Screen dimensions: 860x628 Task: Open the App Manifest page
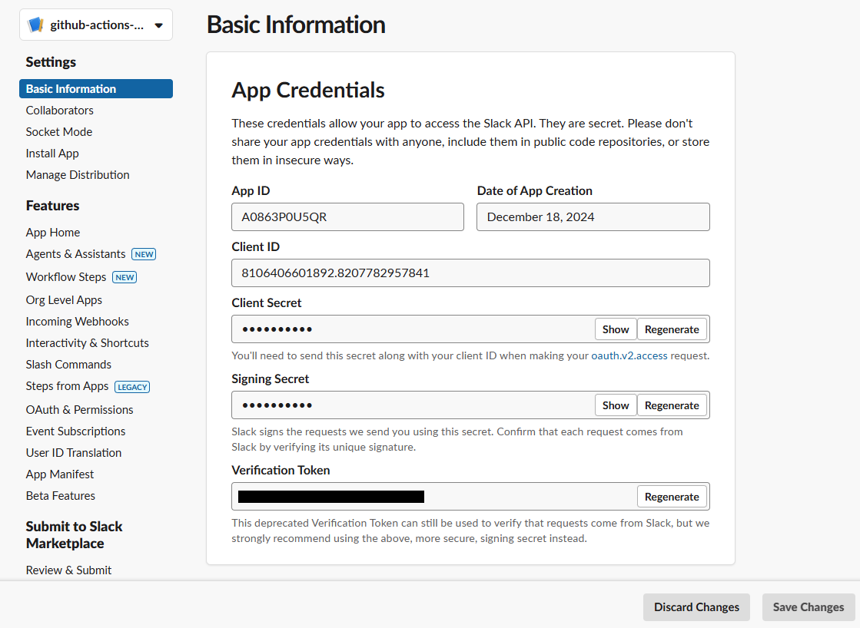[x=60, y=474]
